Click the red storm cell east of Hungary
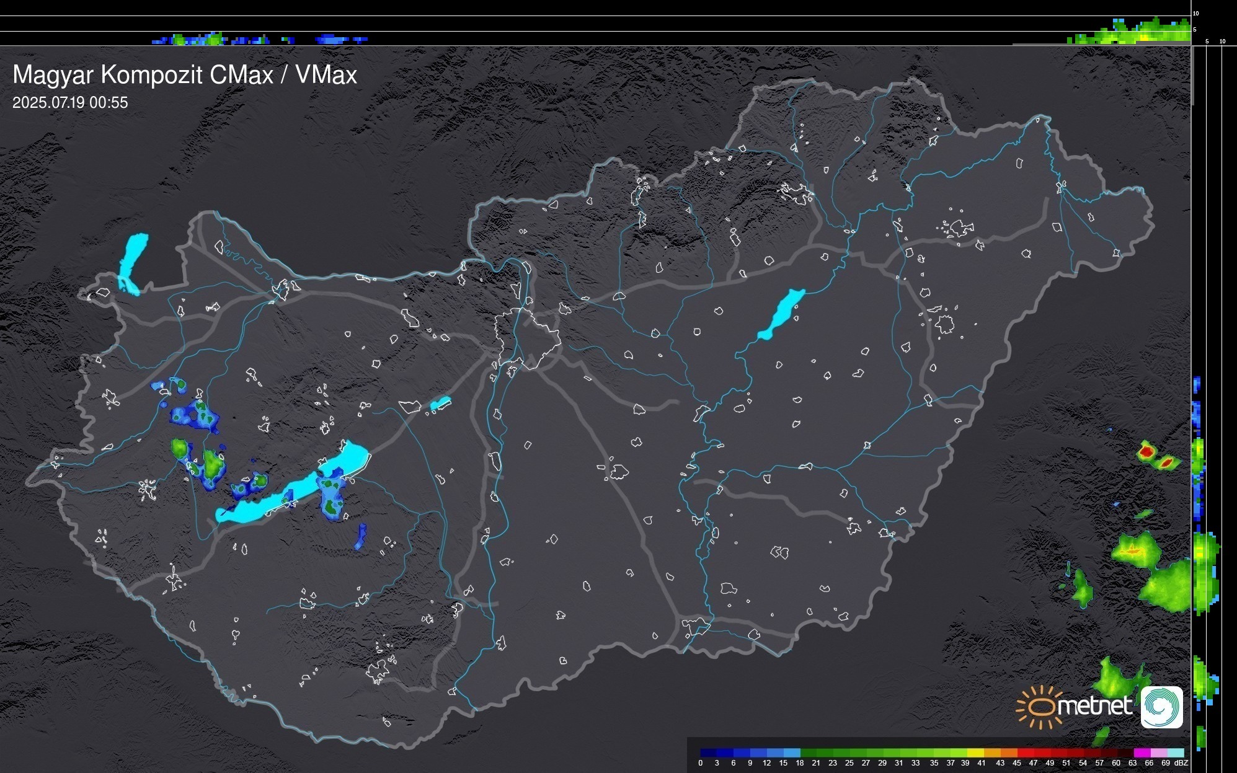This screenshot has height=773, width=1237. point(1147,452)
